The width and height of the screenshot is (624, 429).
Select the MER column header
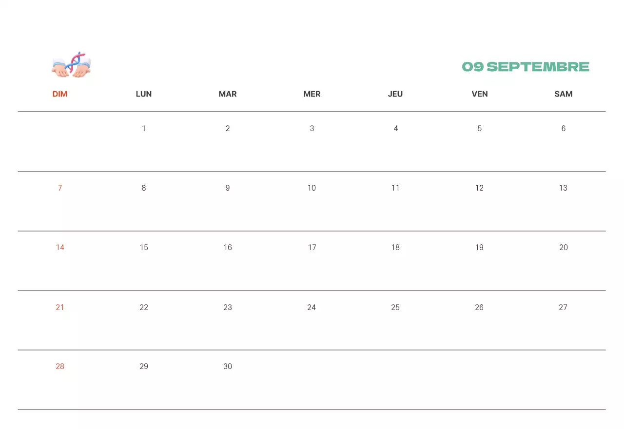tap(312, 94)
